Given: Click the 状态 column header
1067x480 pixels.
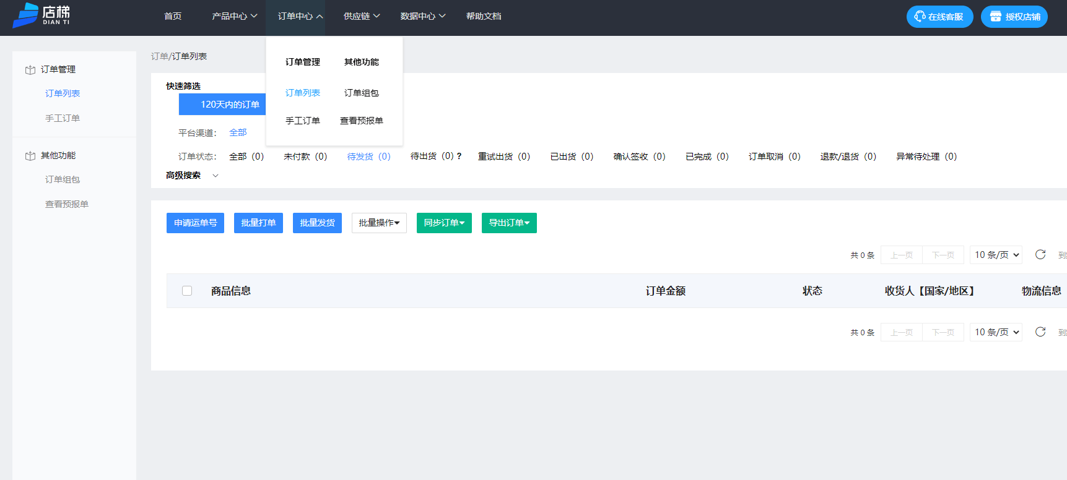Looking at the screenshot, I should 812,291.
